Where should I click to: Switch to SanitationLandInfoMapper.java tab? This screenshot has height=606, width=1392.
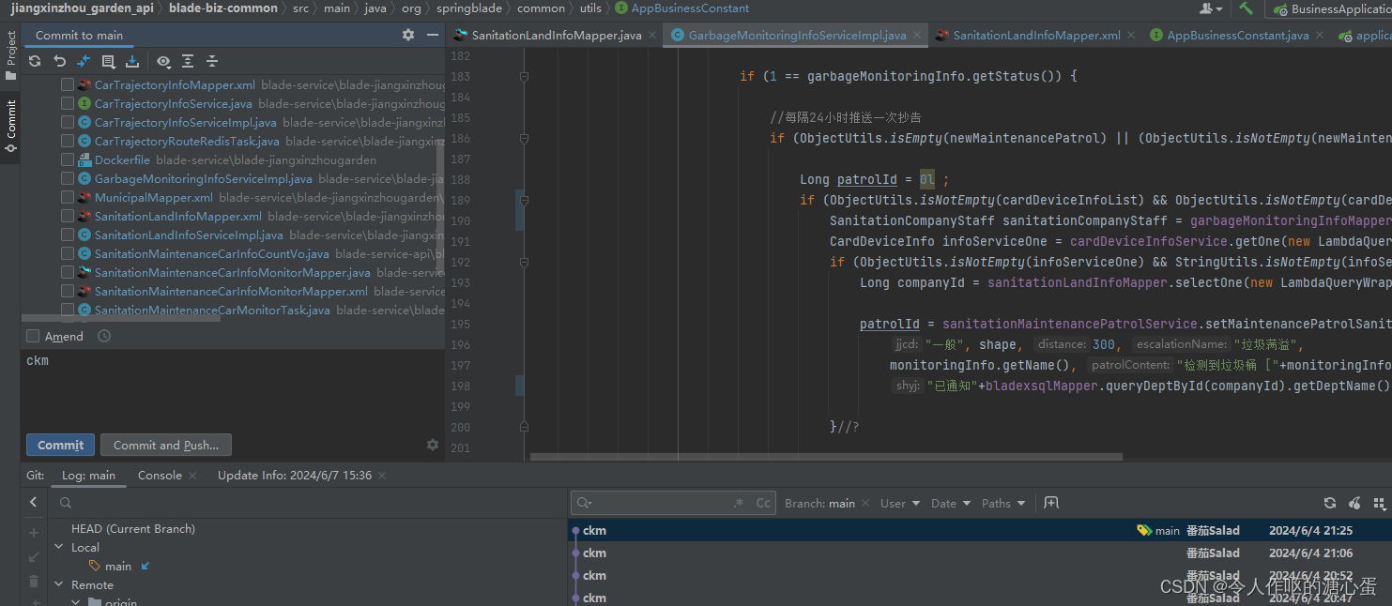pos(556,35)
